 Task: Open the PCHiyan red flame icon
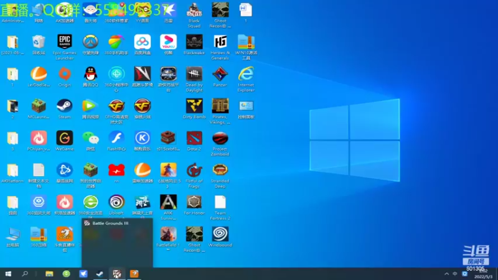tap(39, 138)
